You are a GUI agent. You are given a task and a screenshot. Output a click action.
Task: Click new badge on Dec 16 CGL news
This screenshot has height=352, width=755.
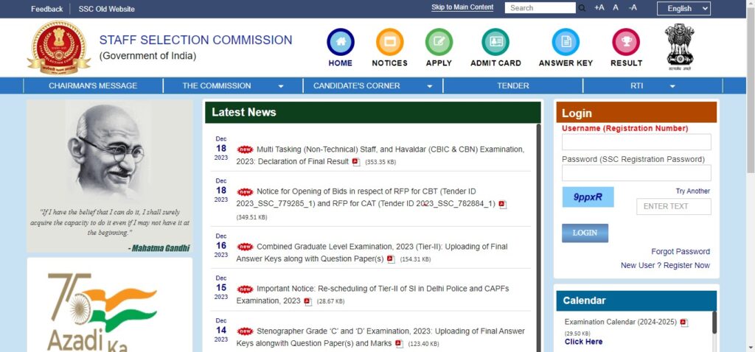pyautogui.click(x=245, y=247)
